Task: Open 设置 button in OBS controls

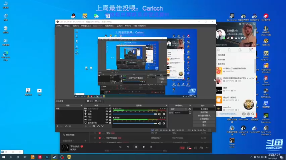Action: 204,122
